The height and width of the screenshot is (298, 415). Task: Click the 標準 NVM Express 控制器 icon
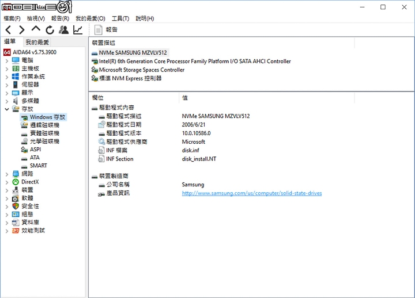95,78
